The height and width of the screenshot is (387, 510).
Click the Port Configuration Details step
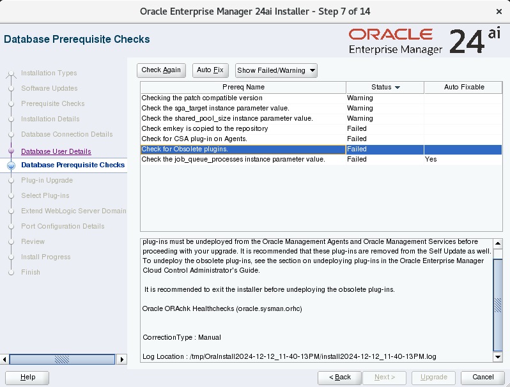[x=63, y=226]
